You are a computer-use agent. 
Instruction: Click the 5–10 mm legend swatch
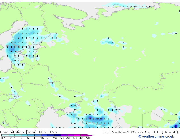31,135
